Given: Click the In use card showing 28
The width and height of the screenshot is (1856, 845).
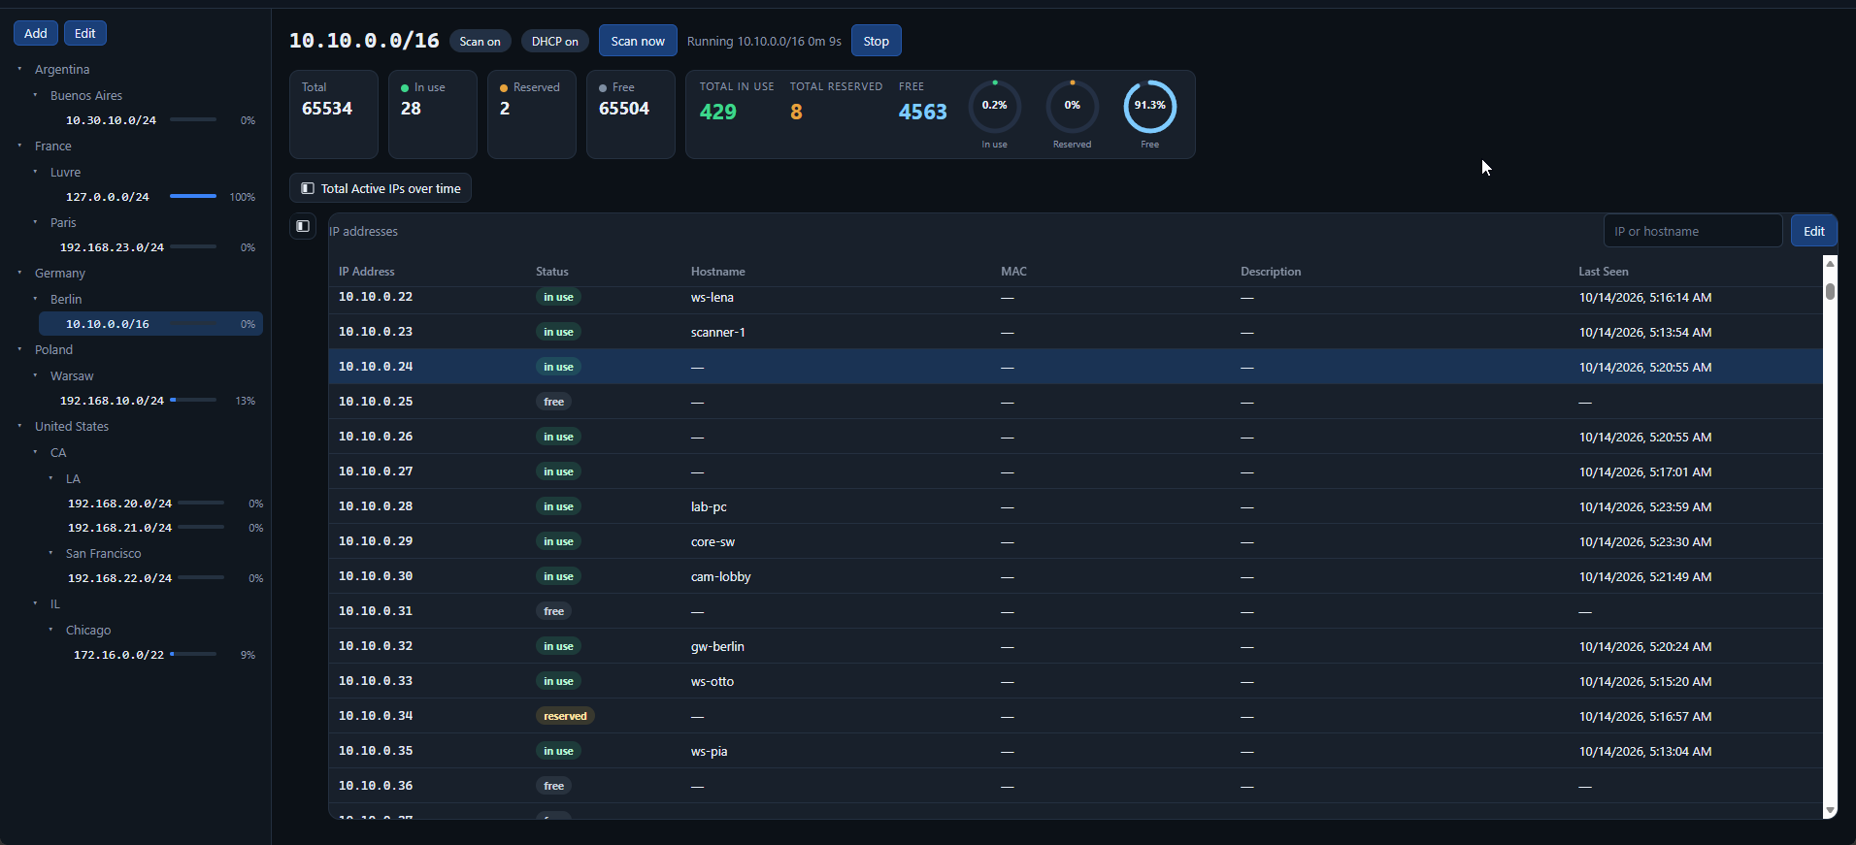Looking at the screenshot, I should [432, 114].
